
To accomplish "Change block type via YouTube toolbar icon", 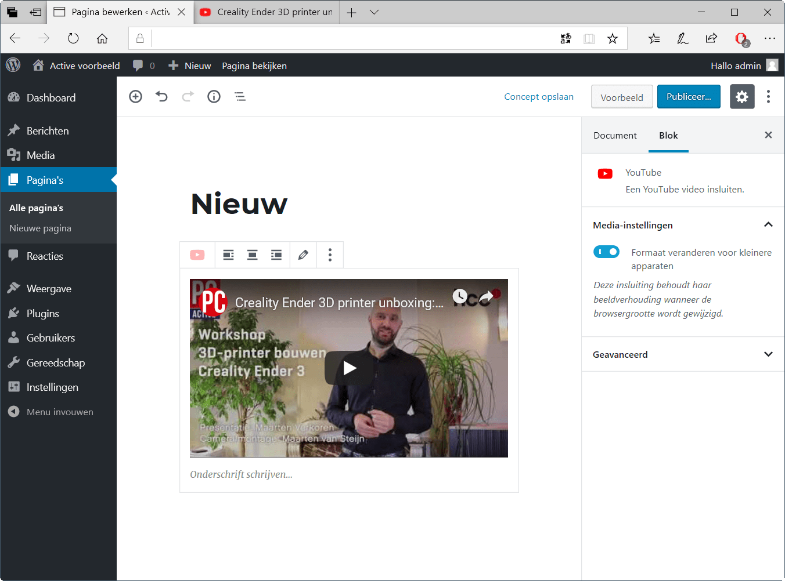I will [197, 255].
